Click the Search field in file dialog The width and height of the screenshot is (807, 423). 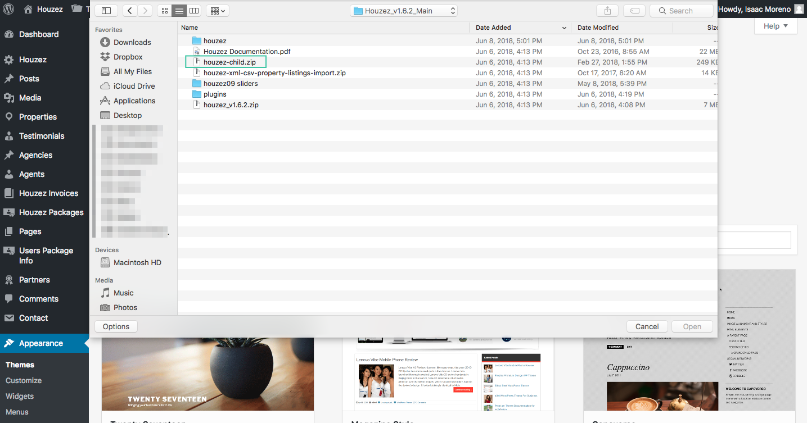click(x=681, y=11)
